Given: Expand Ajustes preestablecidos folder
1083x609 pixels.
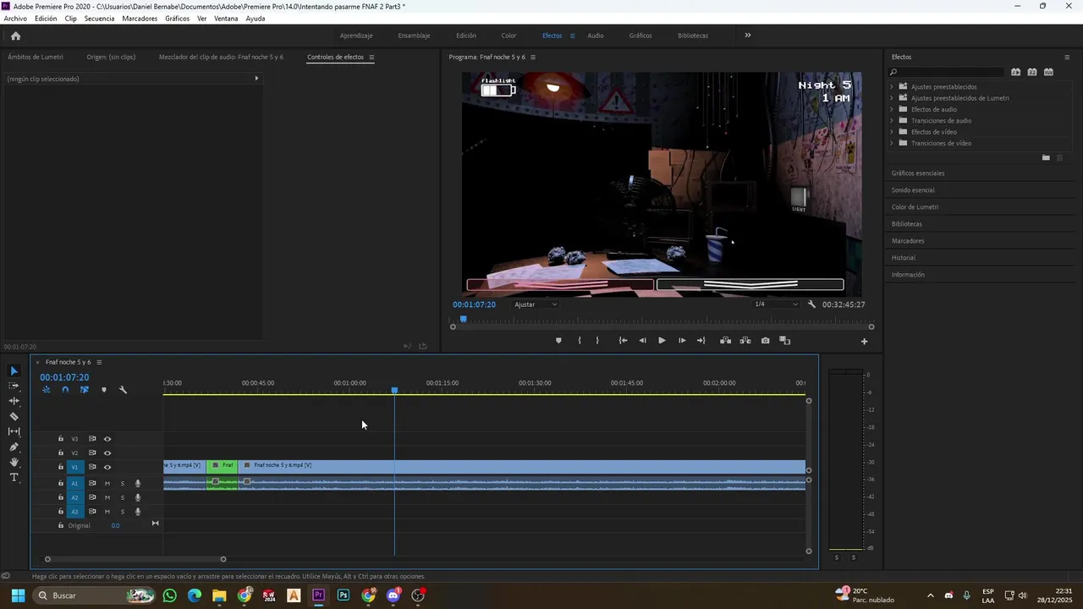Looking at the screenshot, I should click(x=892, y=87).
